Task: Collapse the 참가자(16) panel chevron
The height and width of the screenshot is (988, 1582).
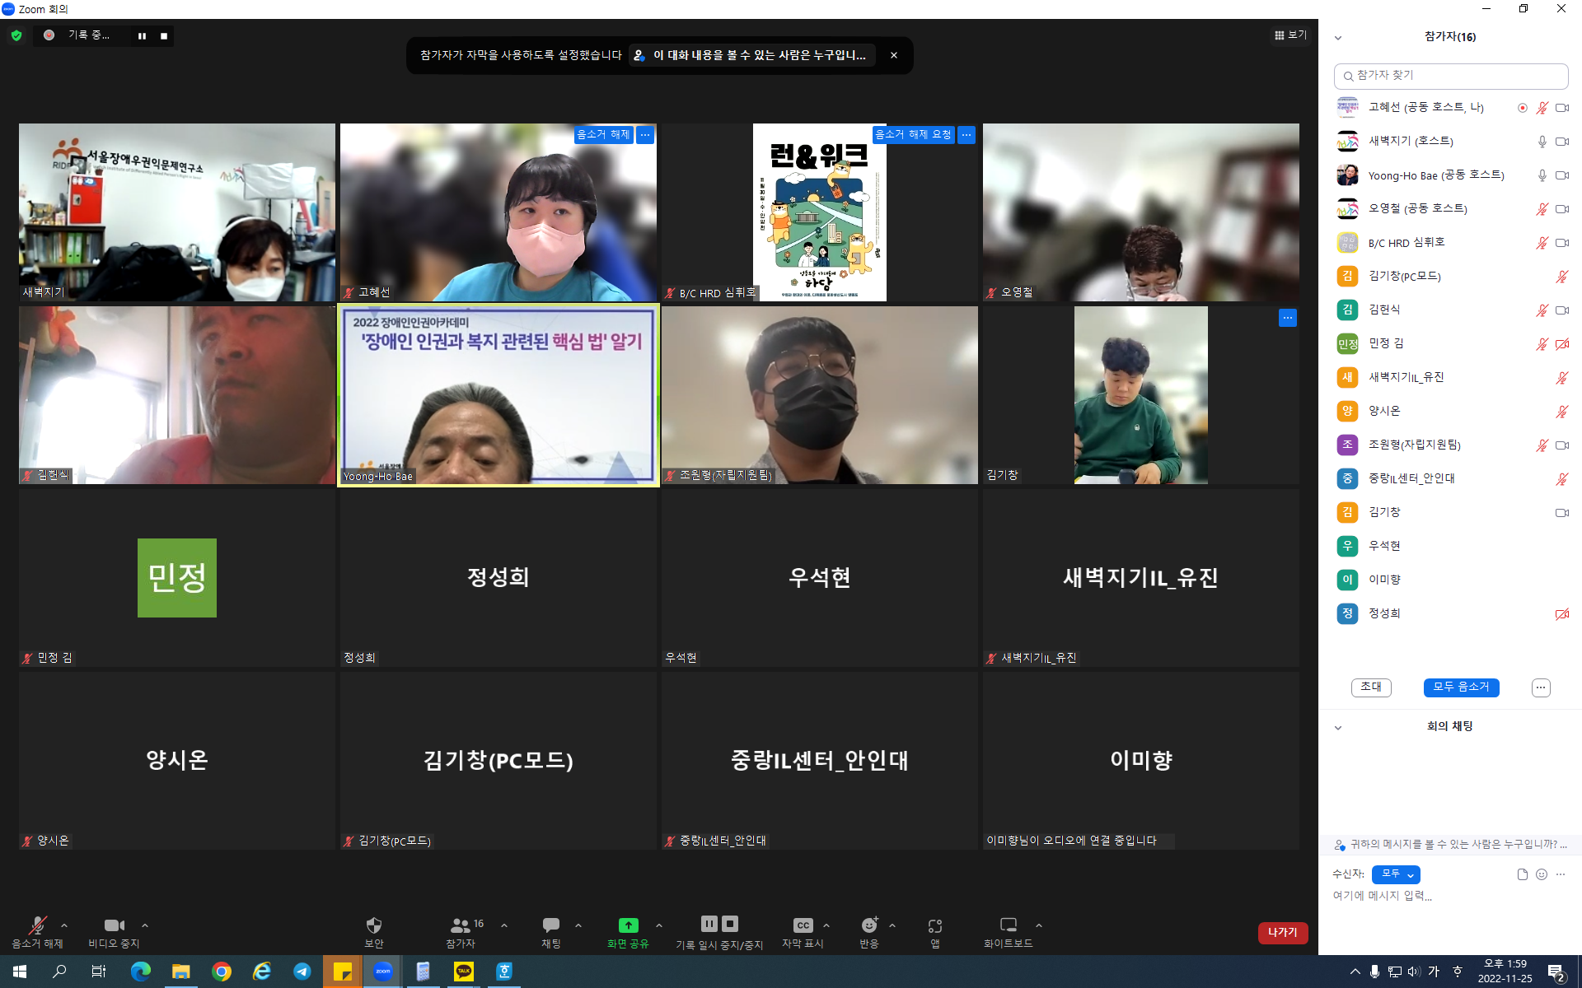Action: (1338, 38)
